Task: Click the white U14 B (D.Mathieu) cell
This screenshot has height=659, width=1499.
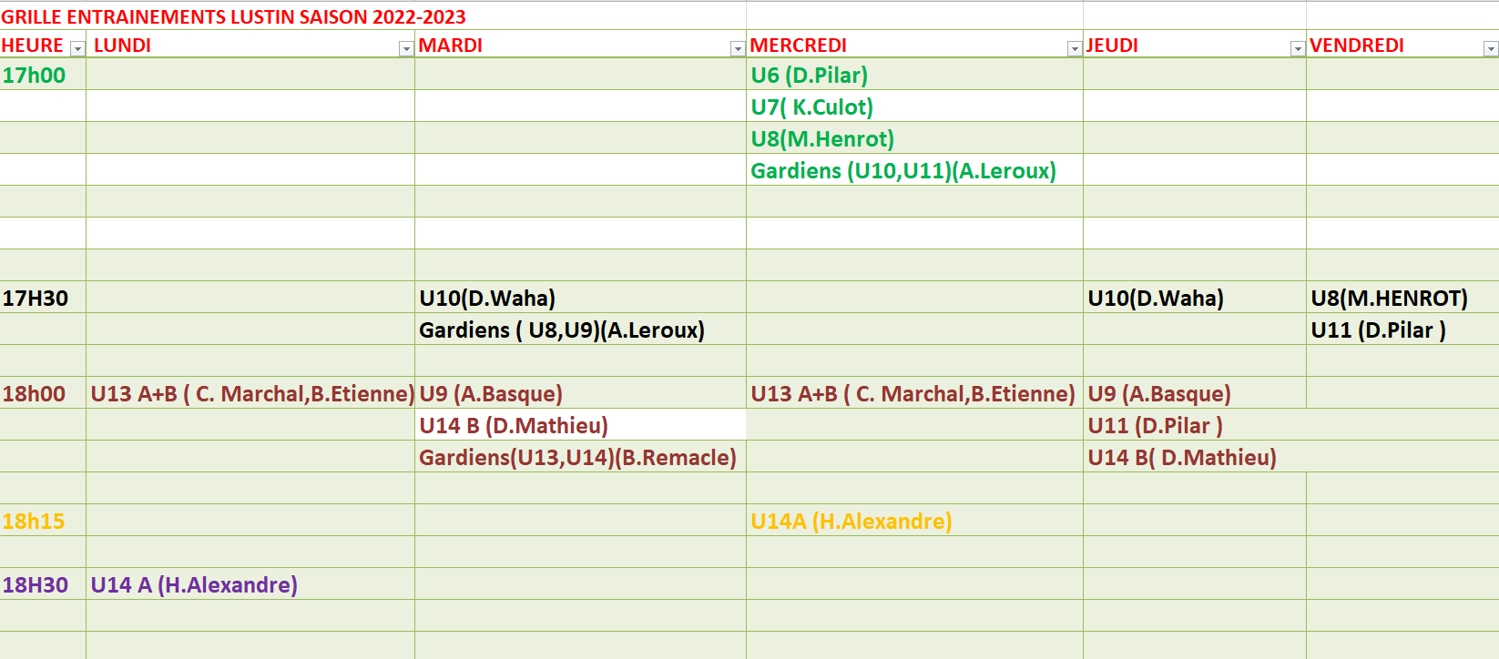Action: 580,425
